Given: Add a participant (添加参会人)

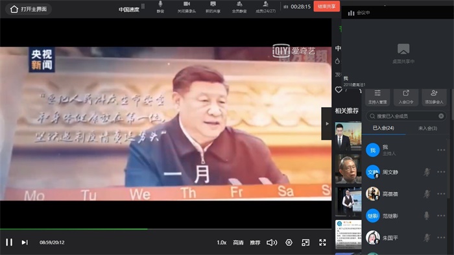Looking at the screenshot, I should [434, 97].
